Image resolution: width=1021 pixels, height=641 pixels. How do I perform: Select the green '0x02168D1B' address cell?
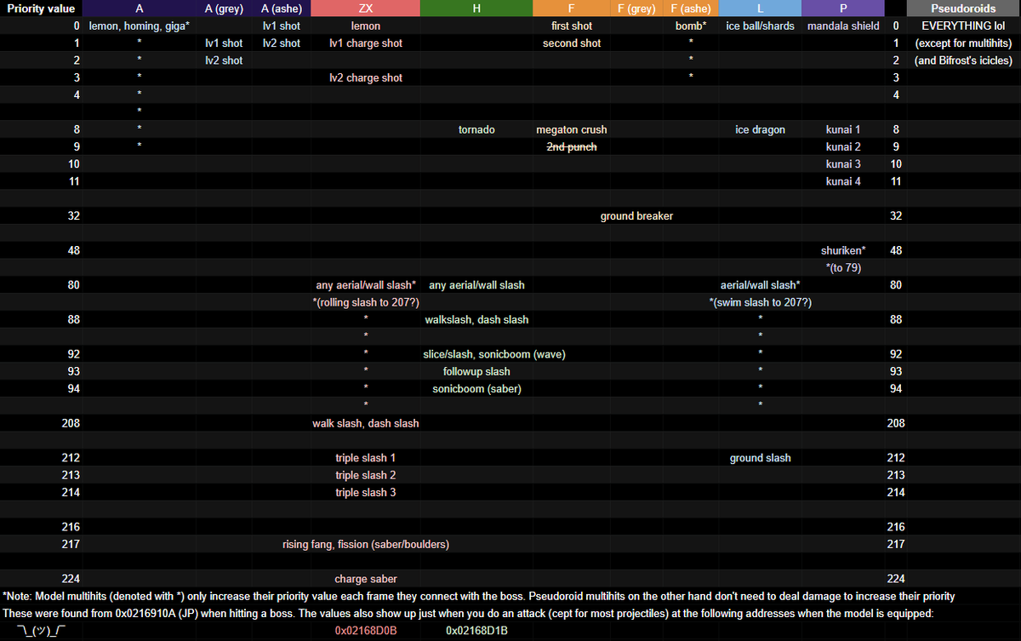tap(476, 631)
